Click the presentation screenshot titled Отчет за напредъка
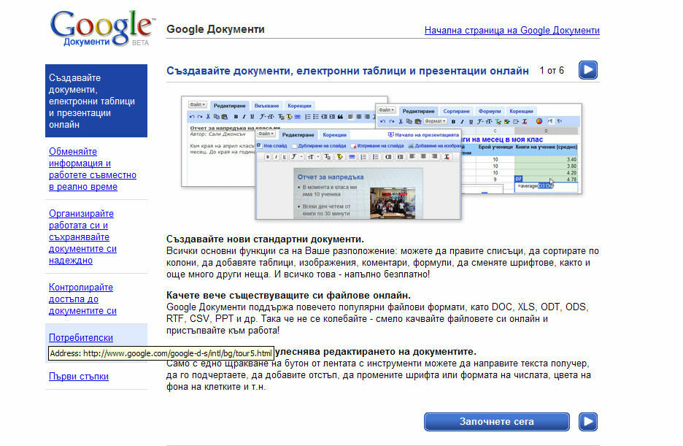 pos(358,174)
